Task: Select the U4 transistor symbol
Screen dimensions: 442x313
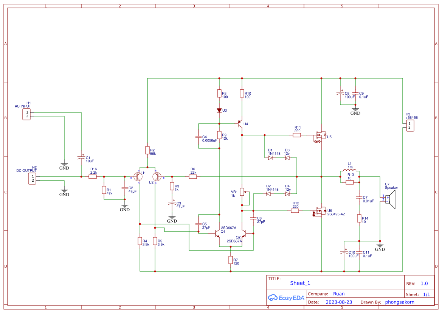Action: (240, 123)
